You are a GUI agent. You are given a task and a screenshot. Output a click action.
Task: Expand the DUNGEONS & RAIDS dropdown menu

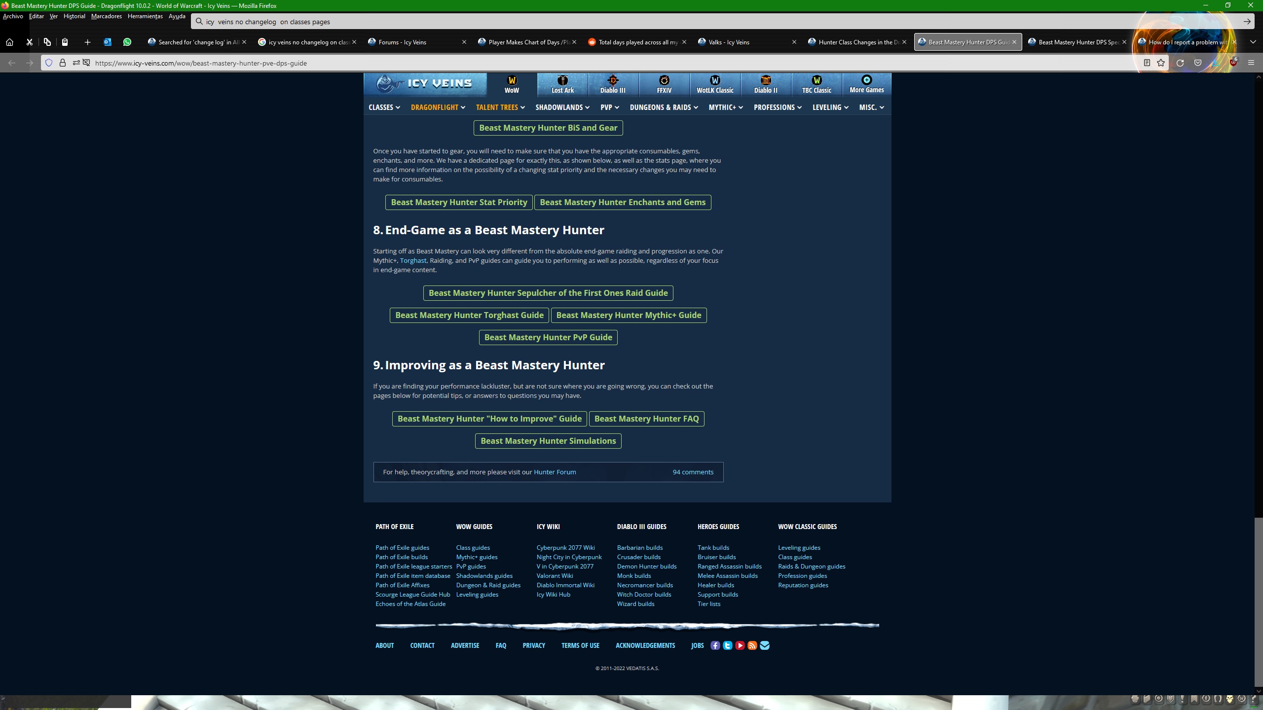pos(664,107)
